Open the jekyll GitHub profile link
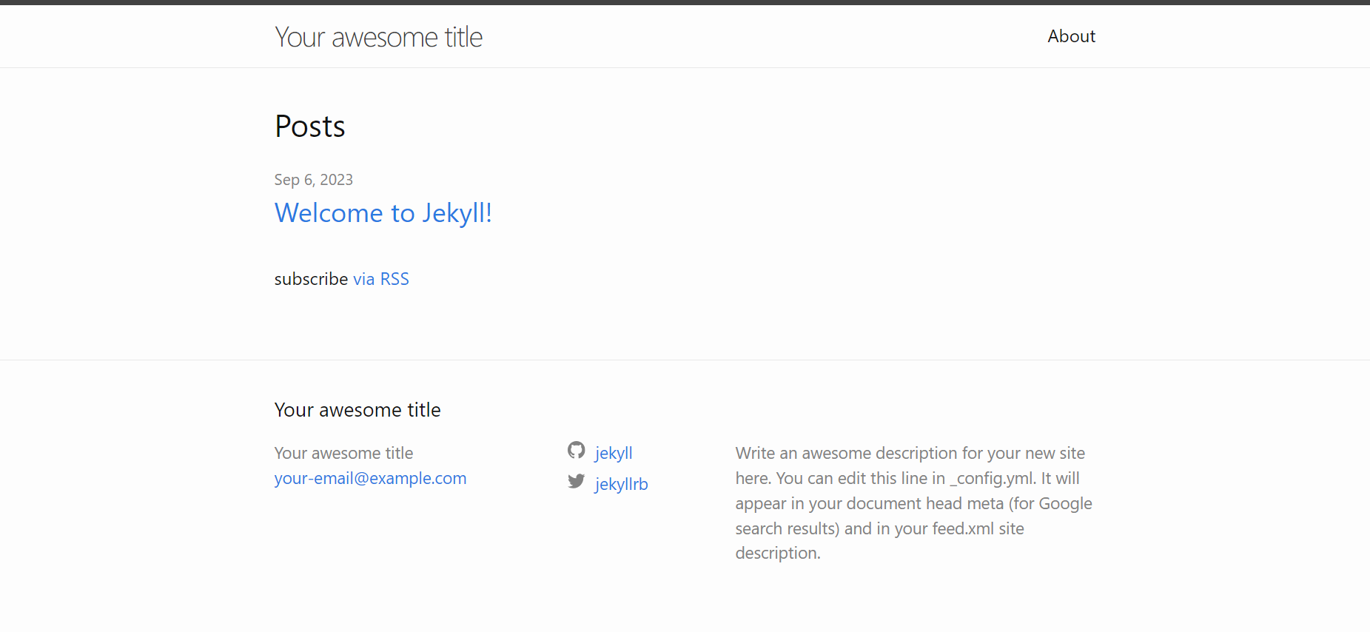 tap(614, 453)
